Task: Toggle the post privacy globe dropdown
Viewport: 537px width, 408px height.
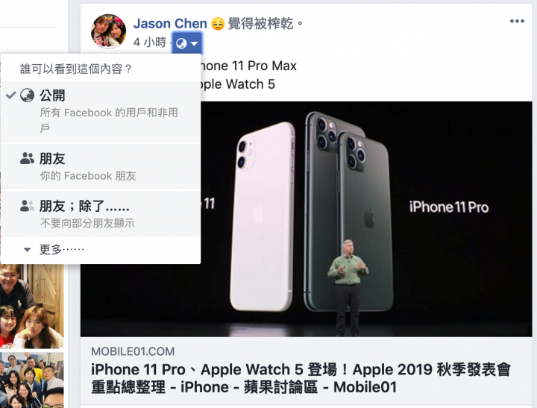Action: point(187,43)
